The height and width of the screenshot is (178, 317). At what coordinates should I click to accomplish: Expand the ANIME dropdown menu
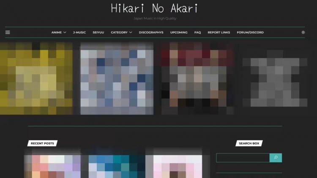[59, 32]
